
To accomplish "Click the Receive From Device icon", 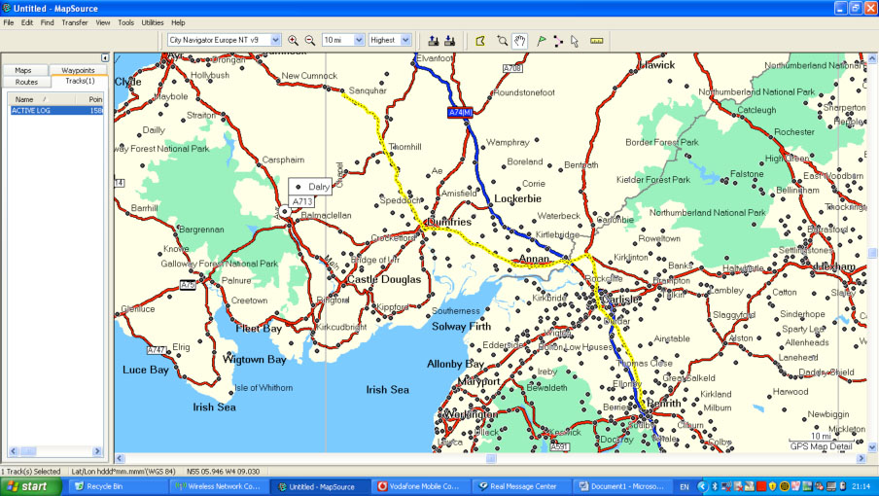I will (x=449, y=40).
